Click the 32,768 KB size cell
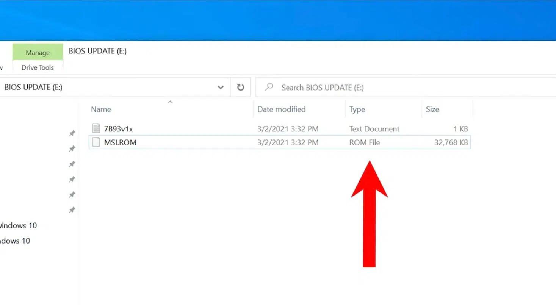Screen dimensions: 556x305 451,142
